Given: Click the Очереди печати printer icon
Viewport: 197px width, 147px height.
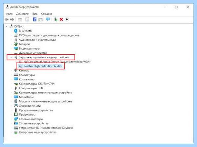Looking at the screenshot, I should pyautogui.click(x=16, y=106).
